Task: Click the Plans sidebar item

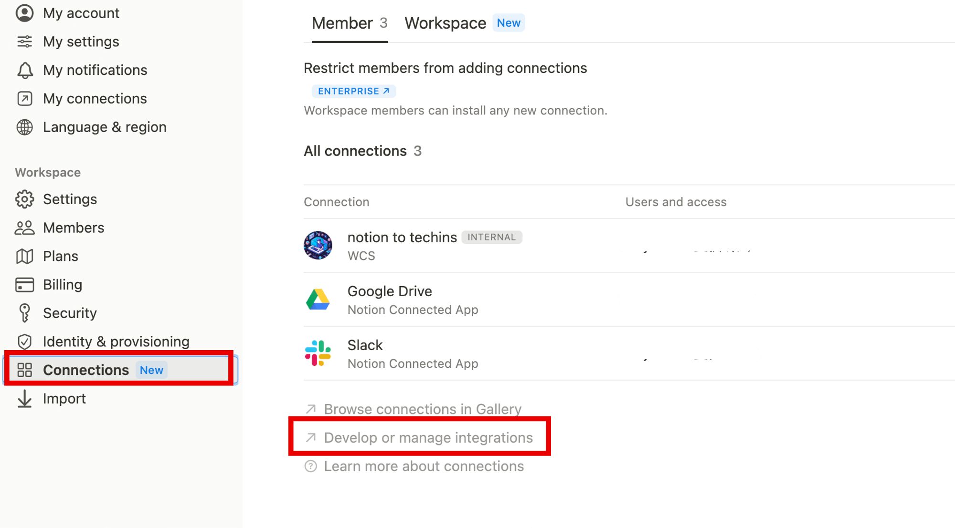Action: (61, 256)
